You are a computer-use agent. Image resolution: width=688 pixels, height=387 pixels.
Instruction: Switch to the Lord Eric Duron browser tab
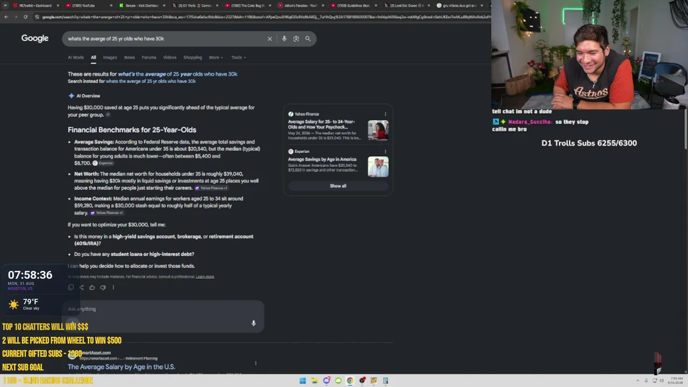tap(407, 5)
